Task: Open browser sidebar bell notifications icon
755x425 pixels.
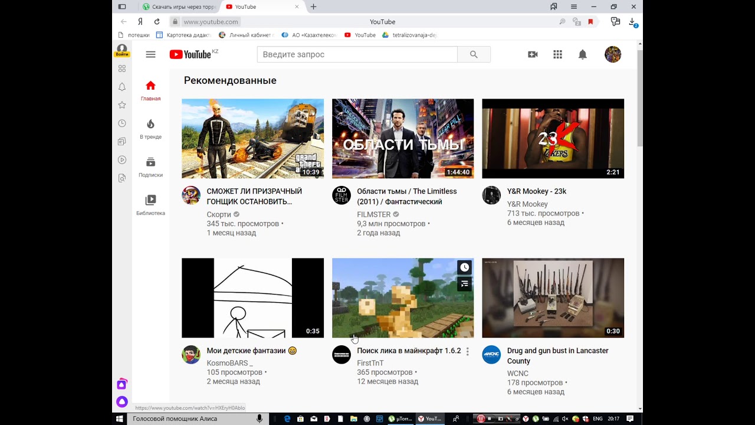Action: click(122, 87)
